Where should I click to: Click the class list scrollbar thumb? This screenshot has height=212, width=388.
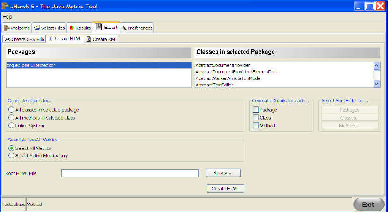(376, 71)
